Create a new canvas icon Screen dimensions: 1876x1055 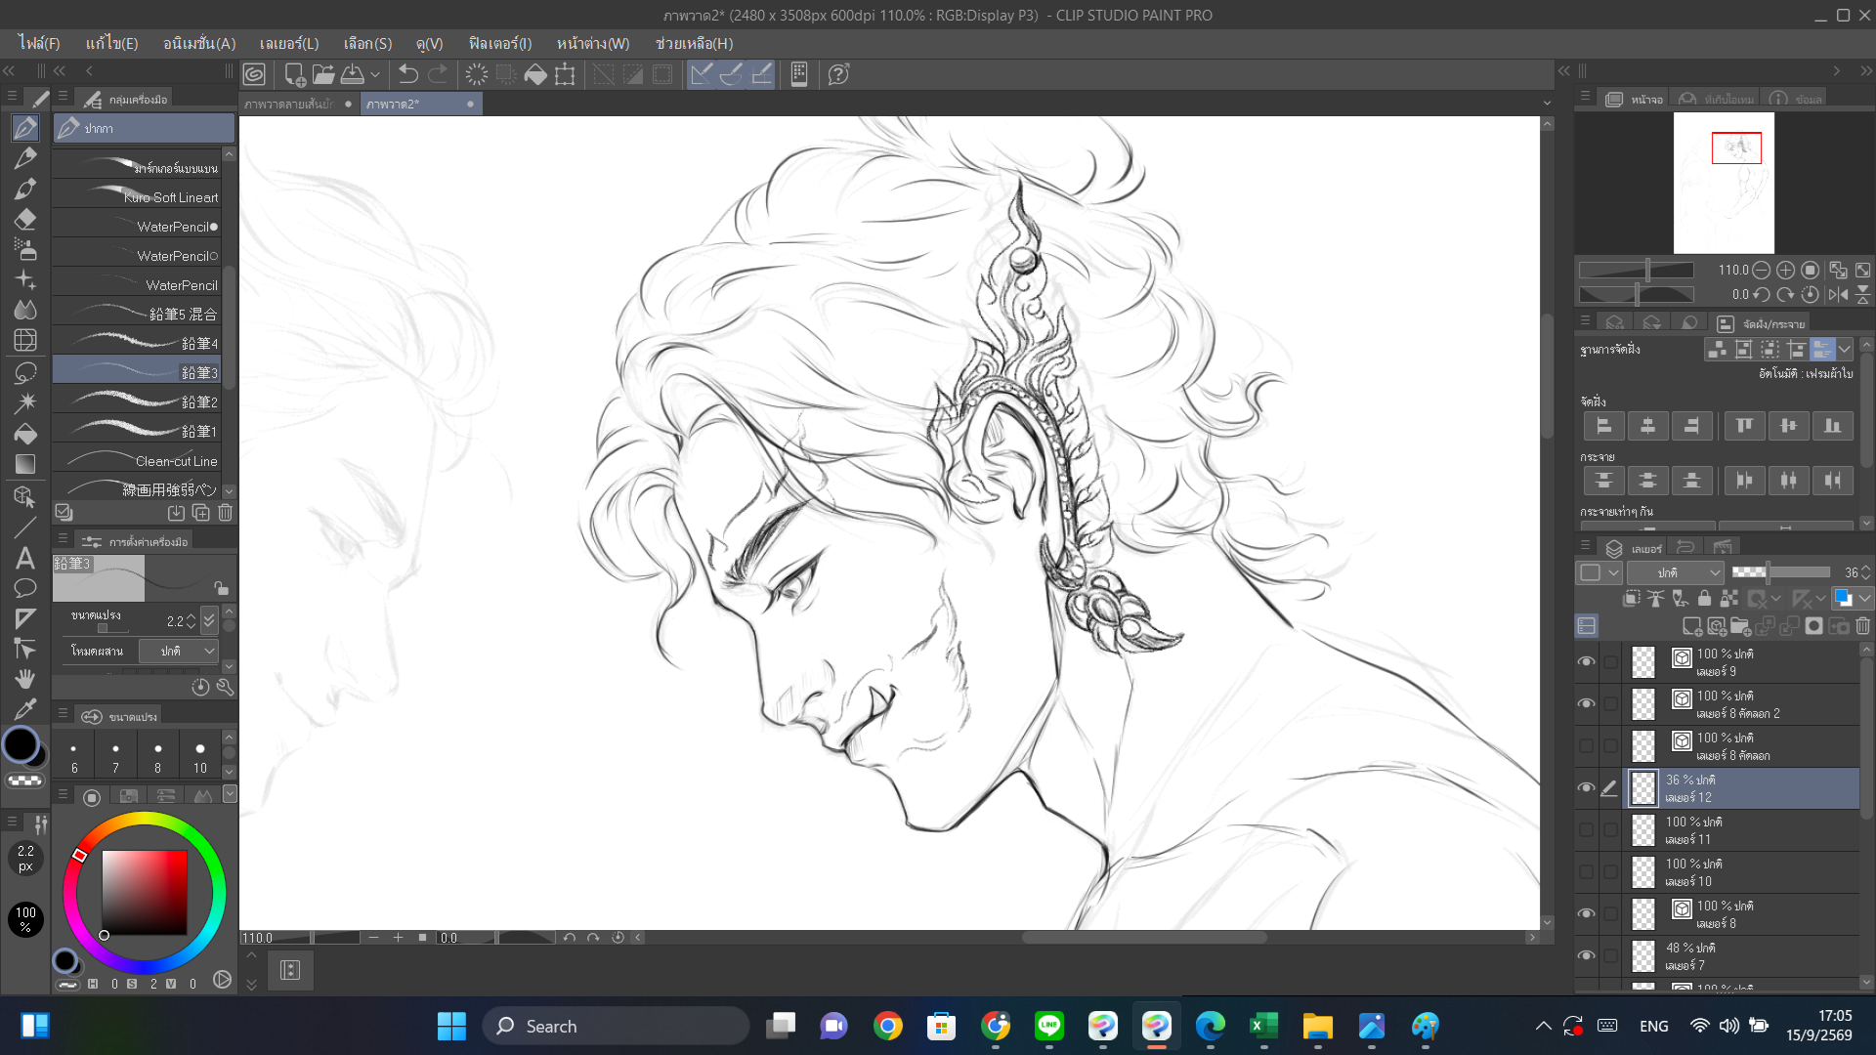(x=294, y=74)
